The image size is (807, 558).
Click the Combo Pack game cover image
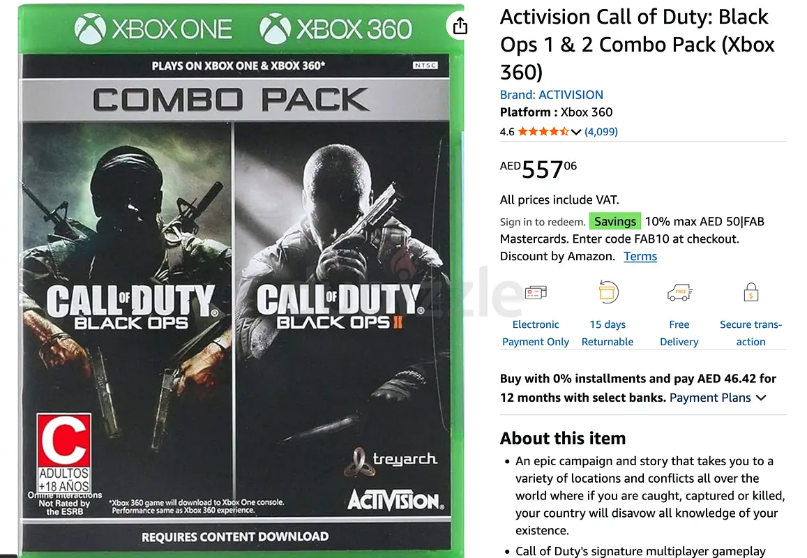236,279
